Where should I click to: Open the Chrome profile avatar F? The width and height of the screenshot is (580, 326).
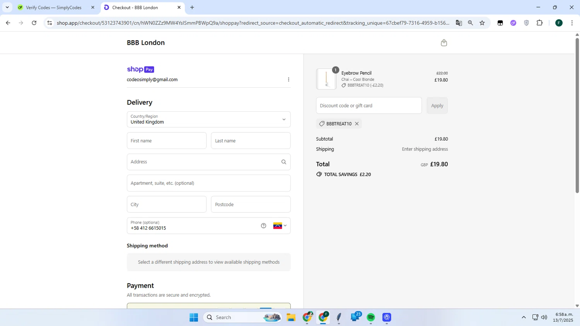click(559, 23)
